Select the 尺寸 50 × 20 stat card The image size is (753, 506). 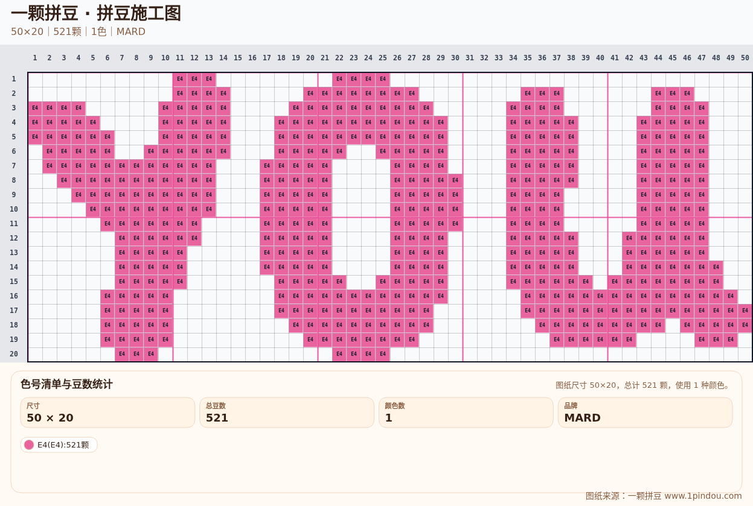(107, 413)
